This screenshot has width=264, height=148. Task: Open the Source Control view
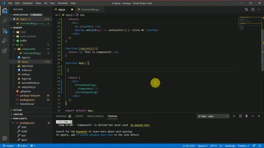[5, 30]
